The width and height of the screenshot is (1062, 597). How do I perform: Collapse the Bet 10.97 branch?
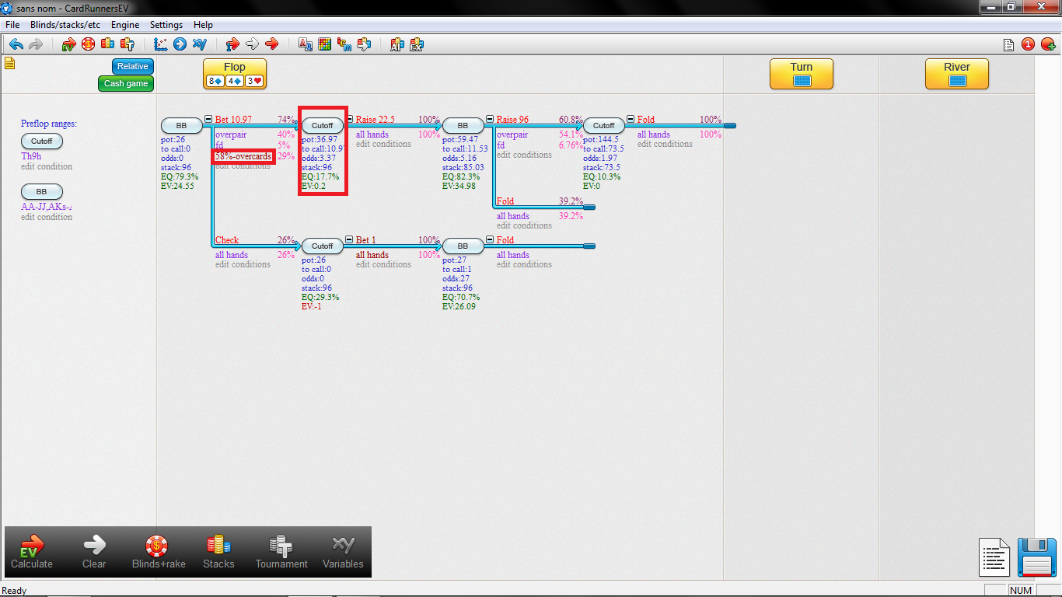point(208,120)
